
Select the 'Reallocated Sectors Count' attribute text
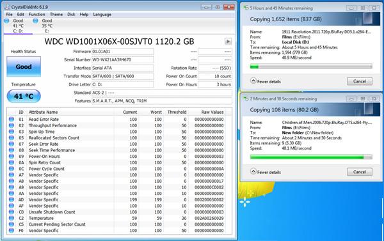pyautogui.click(x=54, y=137)
